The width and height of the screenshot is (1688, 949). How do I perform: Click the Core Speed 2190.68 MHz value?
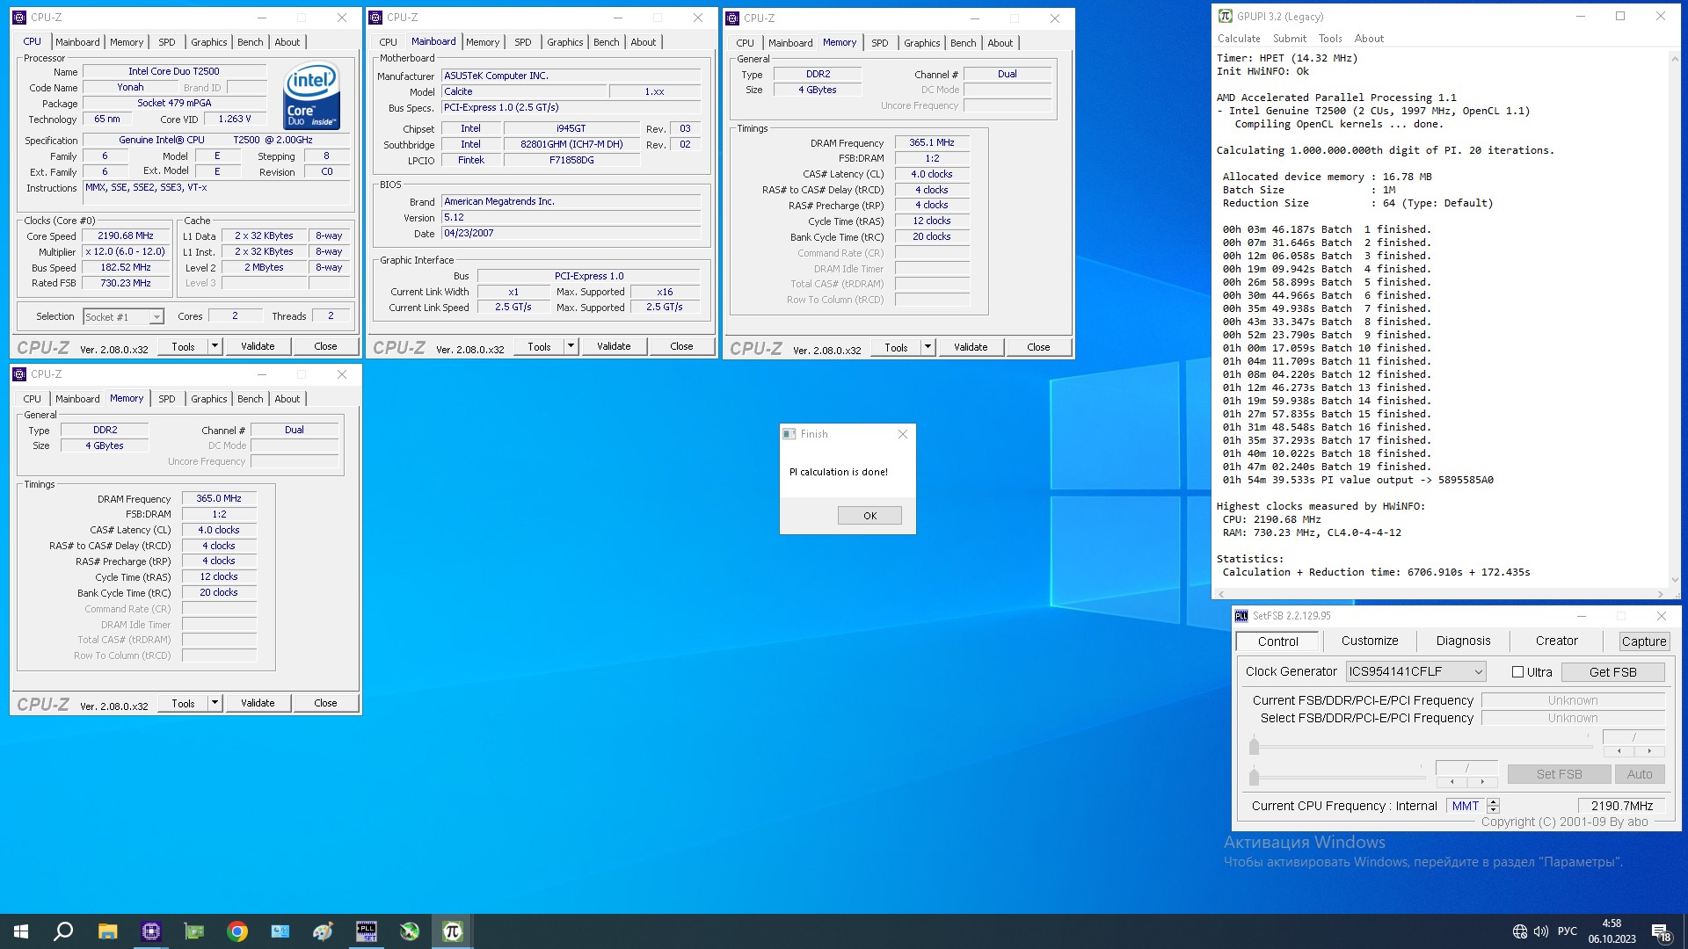click(125, 235)
